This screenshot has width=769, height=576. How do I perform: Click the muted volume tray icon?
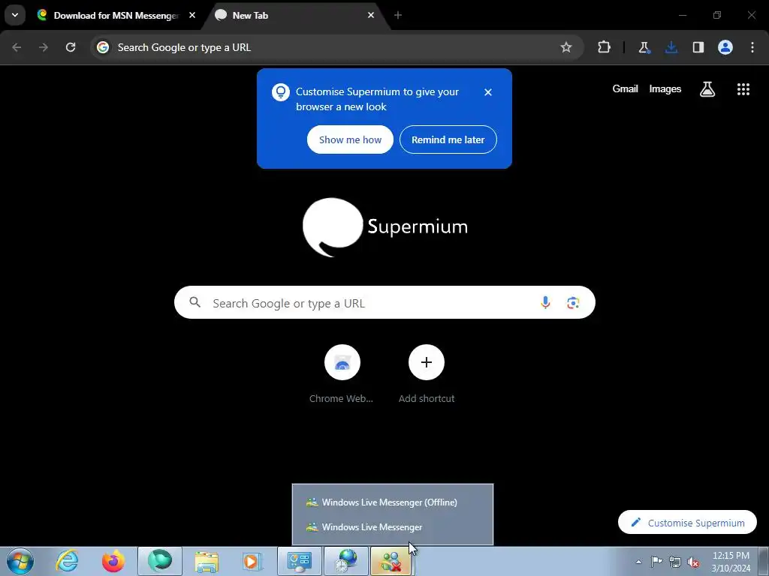point(693,562)
